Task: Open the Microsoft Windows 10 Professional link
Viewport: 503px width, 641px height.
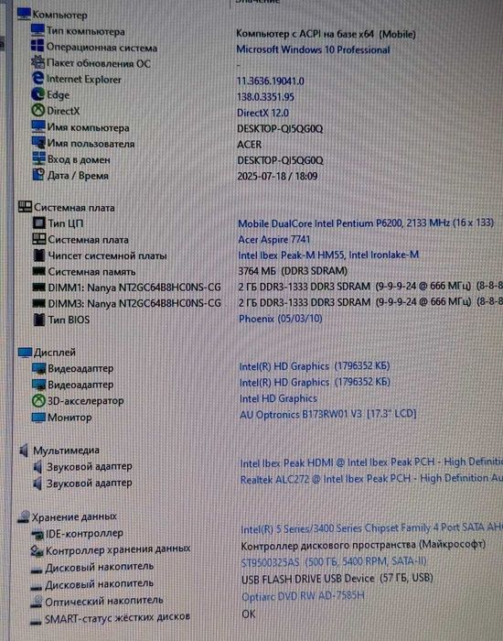Action: coord(313,49)
